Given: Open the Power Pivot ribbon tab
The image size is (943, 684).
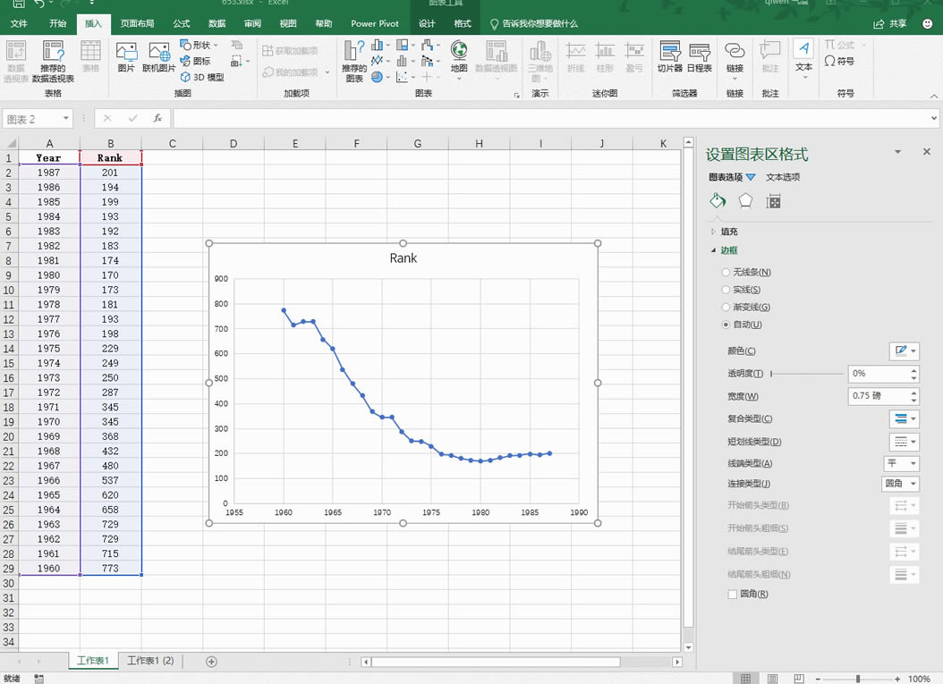Looking at the screenshot, I should click(374, 23).
